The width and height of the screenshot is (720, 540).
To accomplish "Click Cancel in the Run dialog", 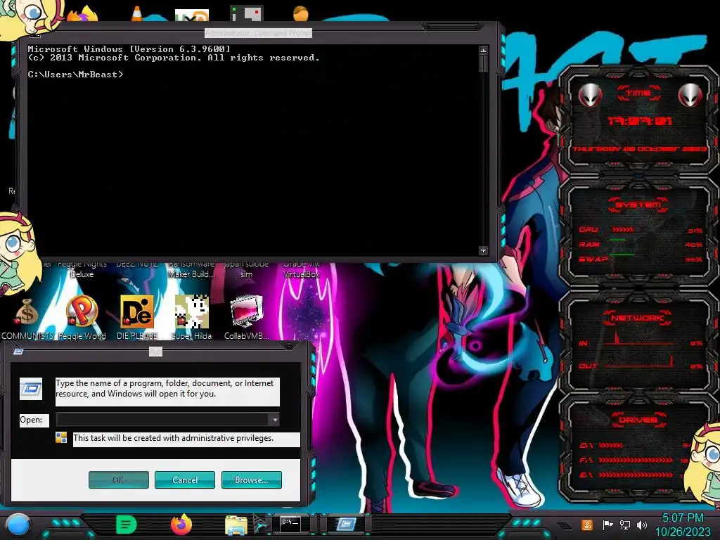I will 185,480.
